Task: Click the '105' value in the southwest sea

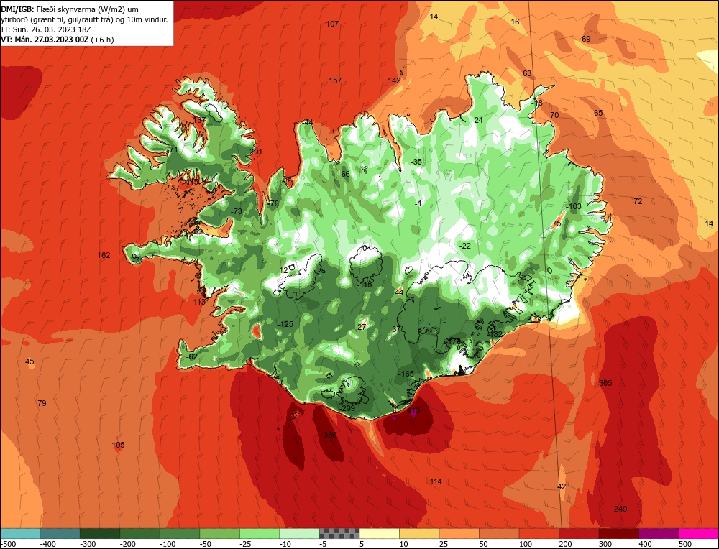Action: coord(119,445)
